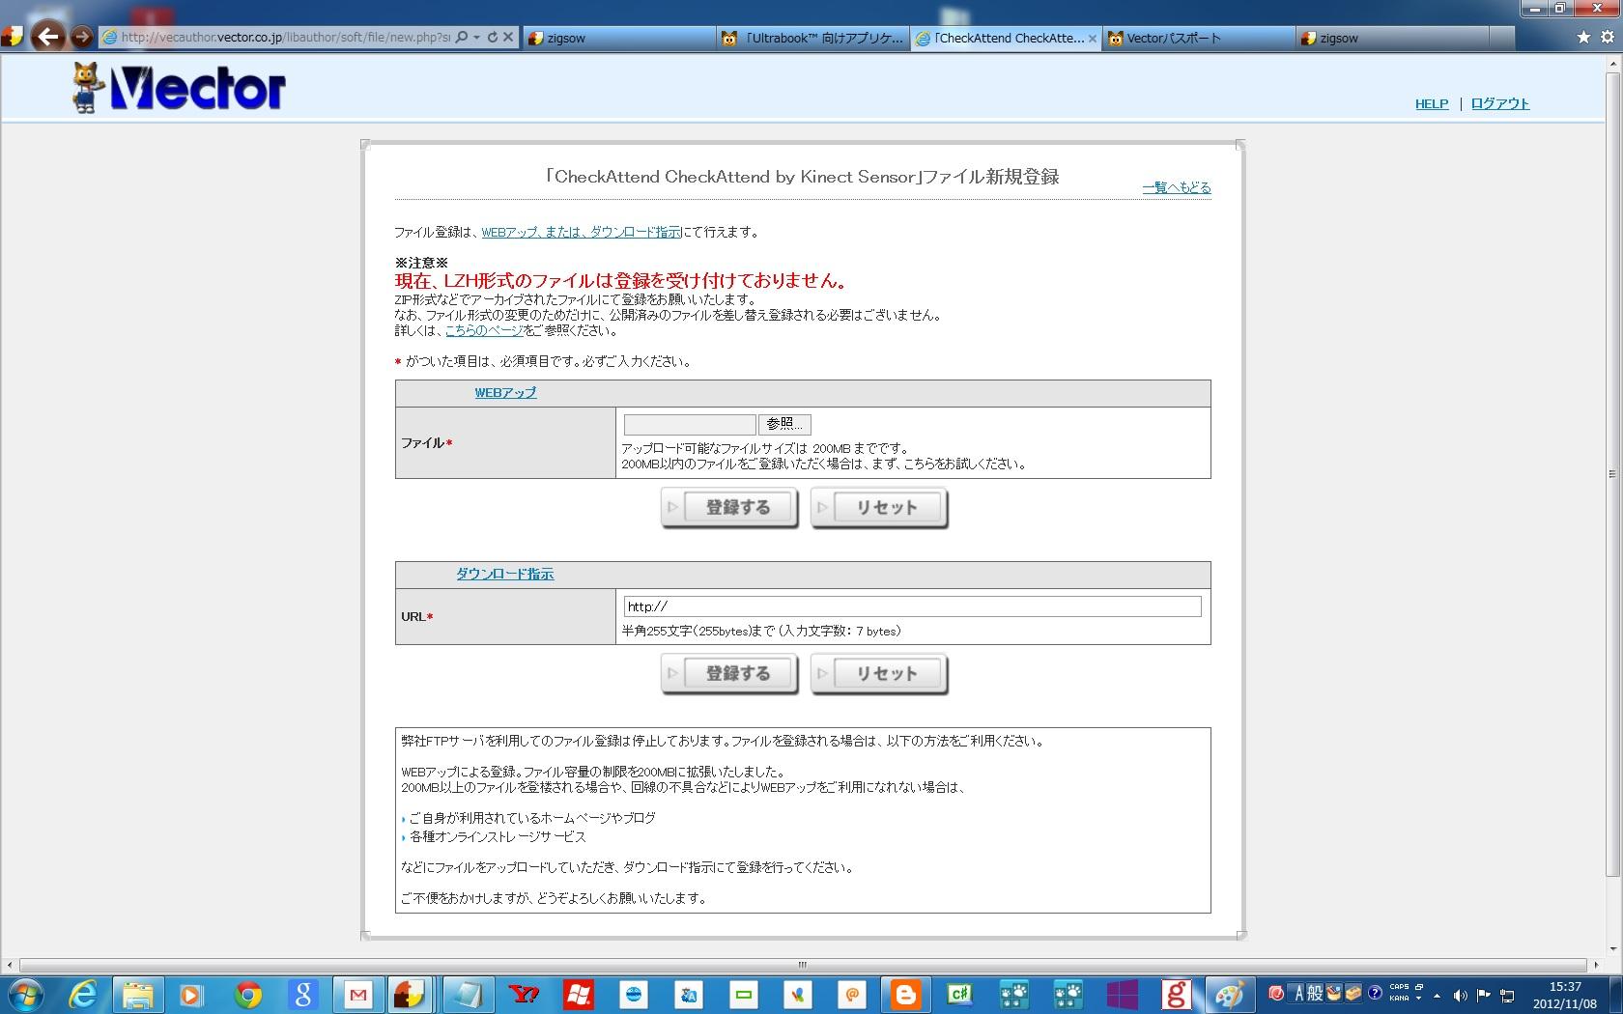Click the HELP link
Viewport: 1623px width, 1014px height.
(x=1432, y=103)
